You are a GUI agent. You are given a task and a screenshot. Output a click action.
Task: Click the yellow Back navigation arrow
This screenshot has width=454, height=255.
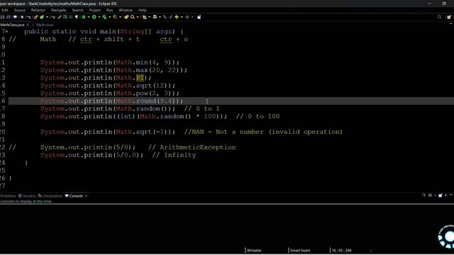[177, 17]
